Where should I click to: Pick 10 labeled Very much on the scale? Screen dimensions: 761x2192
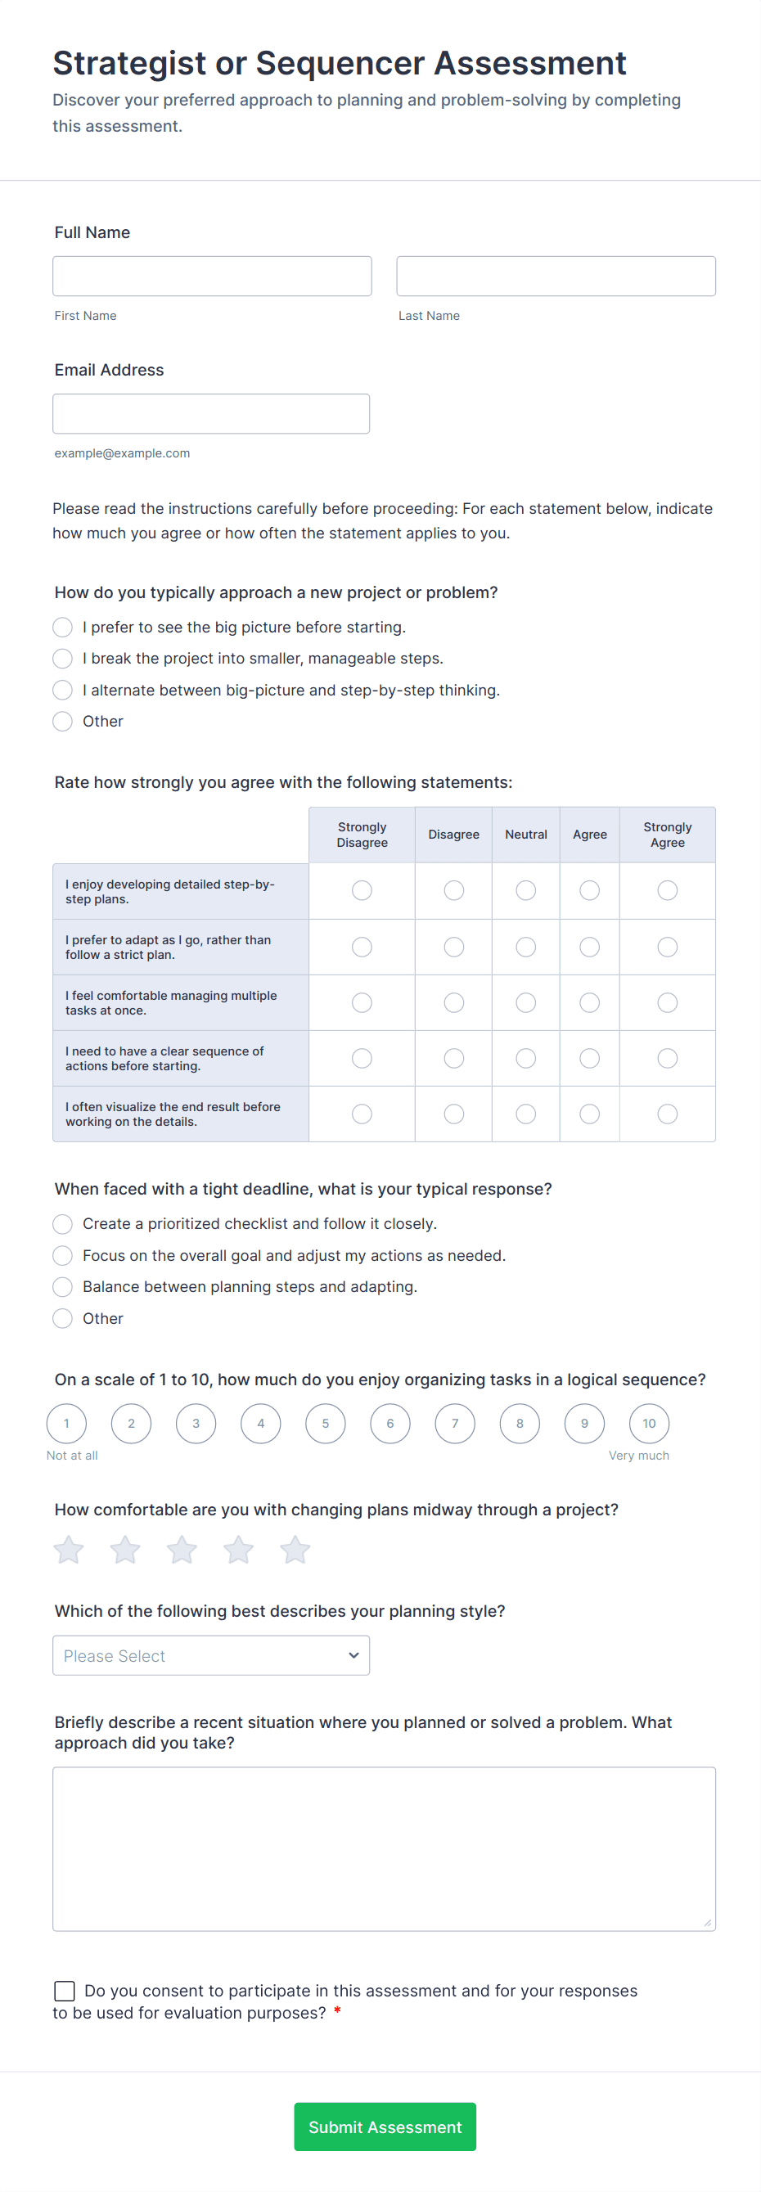[x=649, y=1423]
